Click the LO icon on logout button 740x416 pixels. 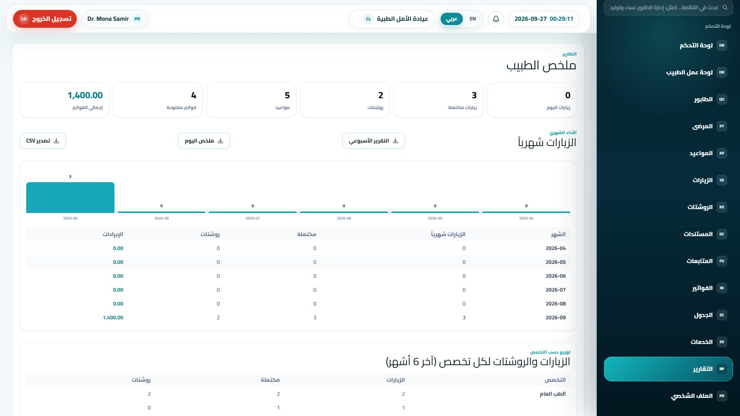point(24,19)
